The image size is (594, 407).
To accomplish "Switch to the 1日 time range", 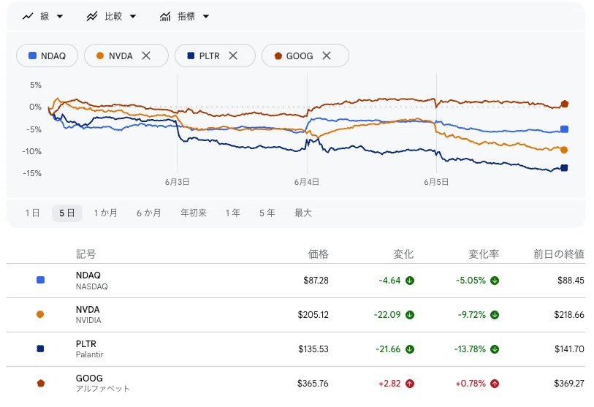I will (32, 213).
